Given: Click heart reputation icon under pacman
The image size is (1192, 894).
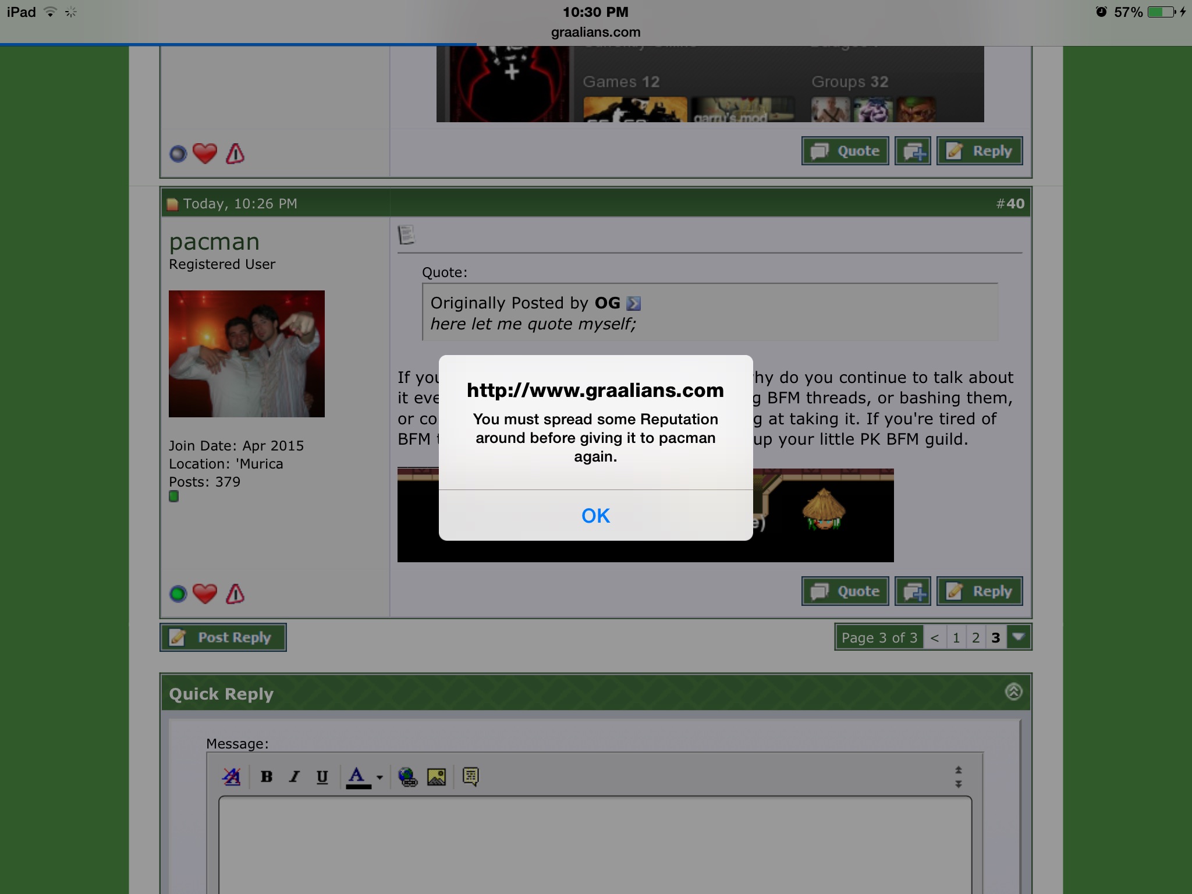Looking at the screenshot, I should pyautogui.click(x=205, y=594).
